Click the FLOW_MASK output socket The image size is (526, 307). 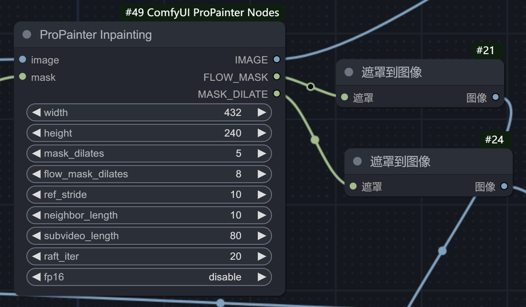277,76
